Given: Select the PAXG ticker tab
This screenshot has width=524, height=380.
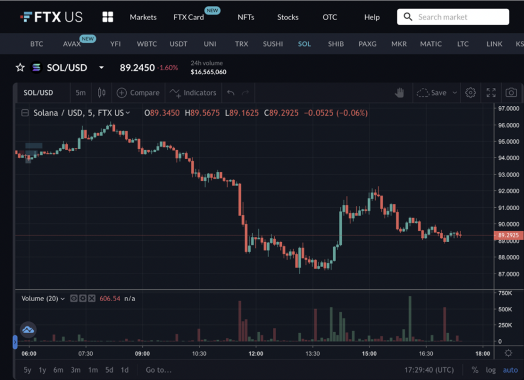Looking at the screenshot, I should 368,44.
